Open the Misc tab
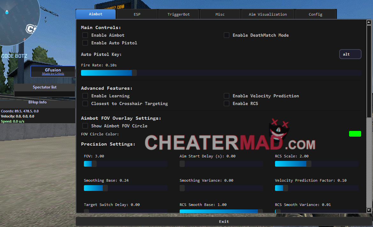Screen dimensions: 373x227 (x=220, y=14)
